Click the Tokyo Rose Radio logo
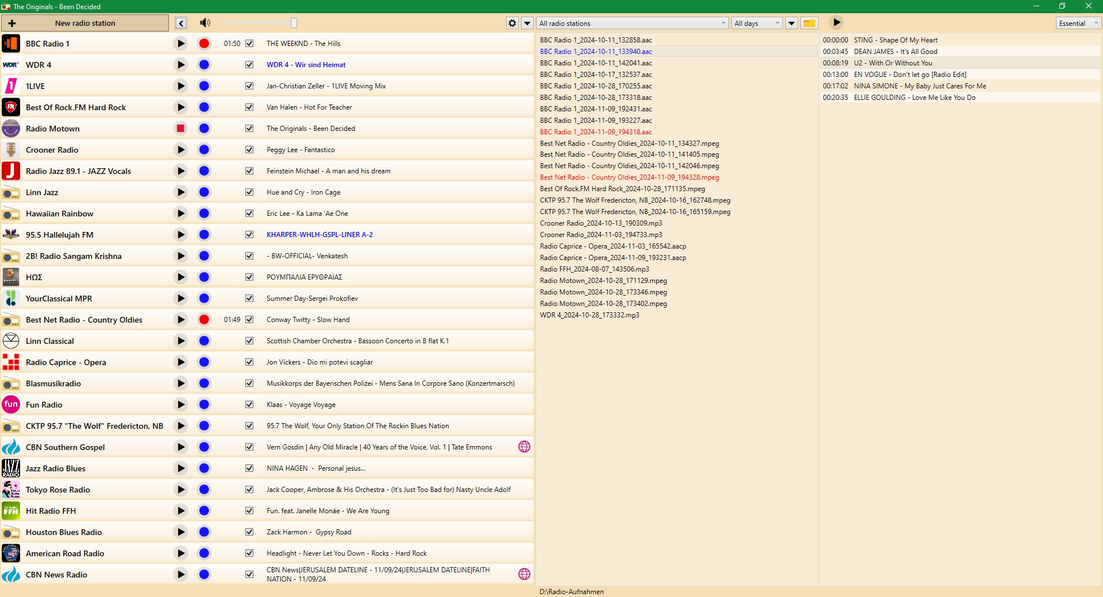Image resolution: width=1103 pixels, height=597 pixels. [x=11, y=490]
